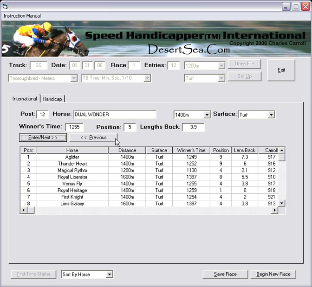Click the Carroll column header
Viewport: 312px width, 287px height.
268,151
